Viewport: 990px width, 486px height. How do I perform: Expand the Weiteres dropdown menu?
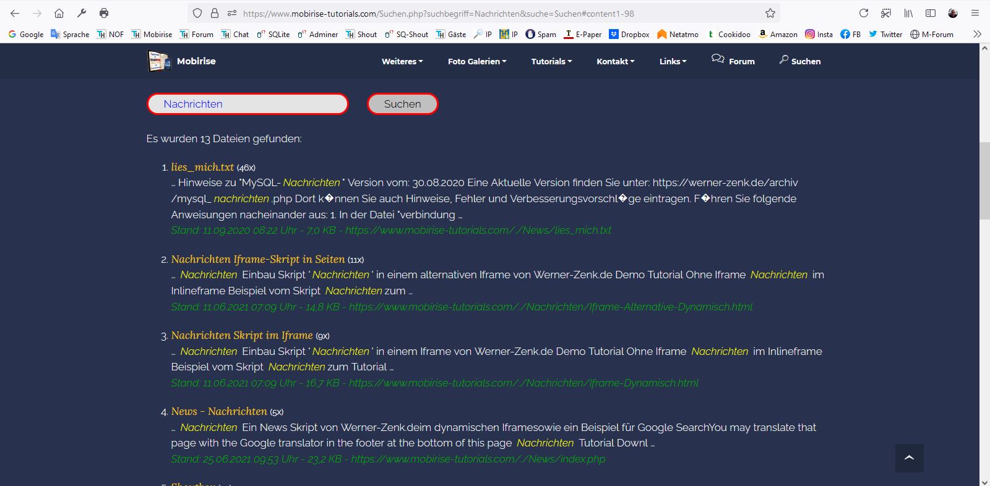402,61
